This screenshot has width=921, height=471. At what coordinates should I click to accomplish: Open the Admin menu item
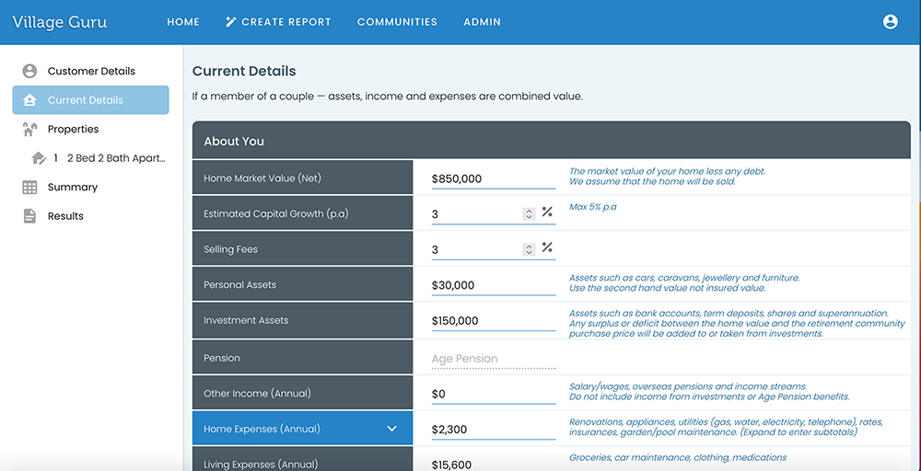(x=482, y=22)
